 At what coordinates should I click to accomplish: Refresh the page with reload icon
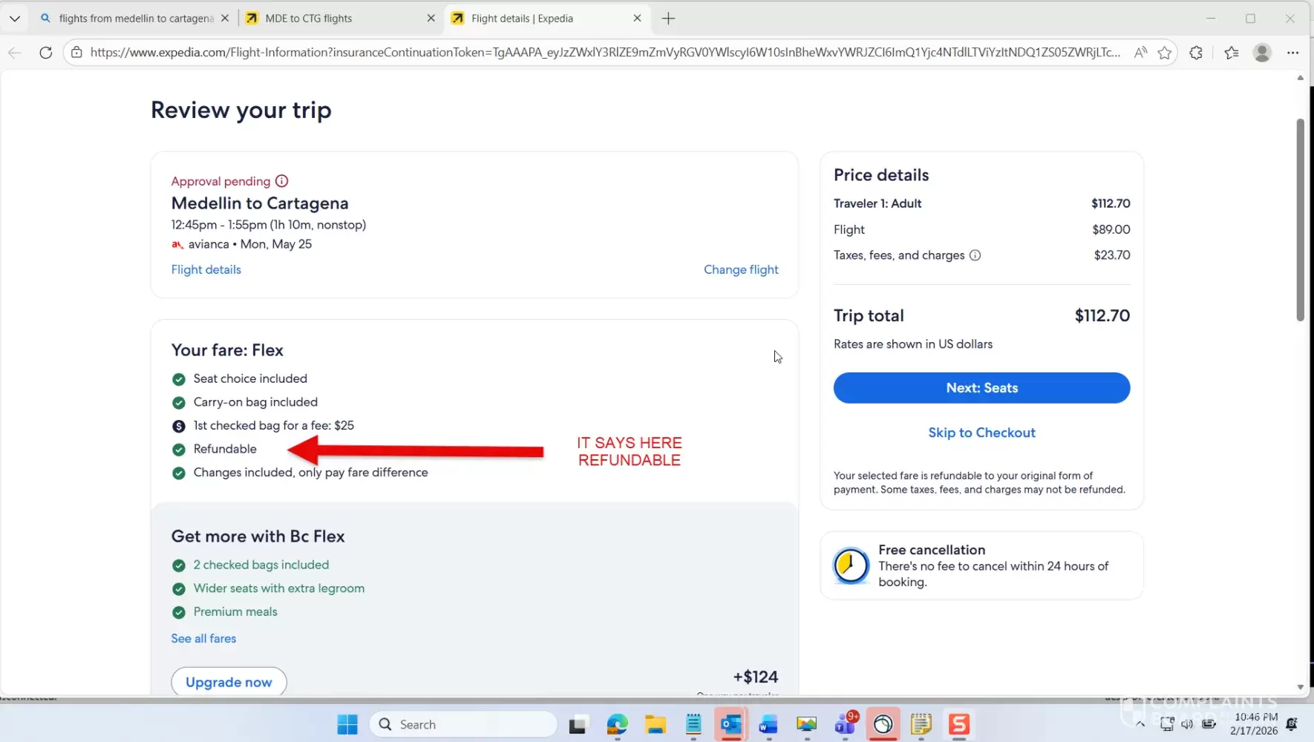click(46, 53)
